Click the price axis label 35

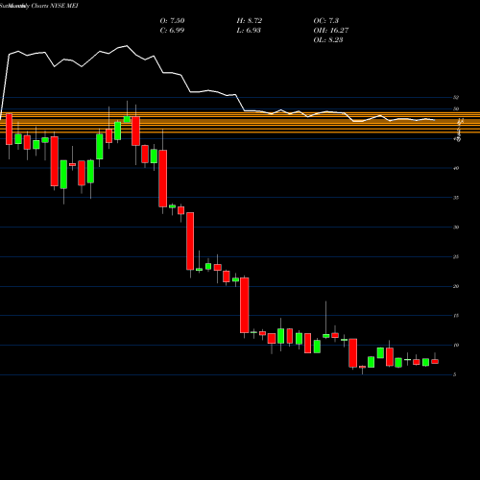tap(456, 198)
